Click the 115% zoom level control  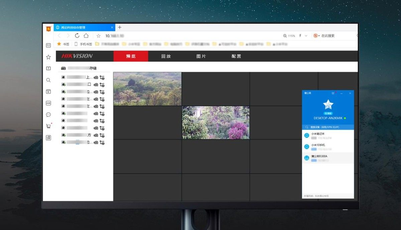(289, 36)
